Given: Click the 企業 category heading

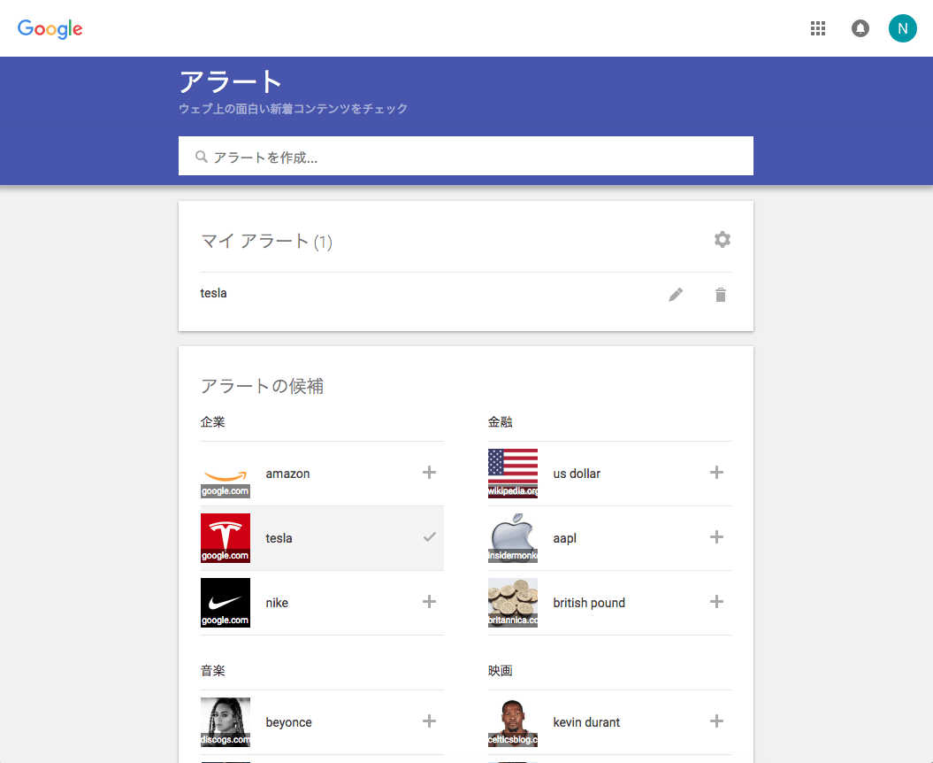Looking at the screenshot, I should pyautogui.click(x=212, y=421).
